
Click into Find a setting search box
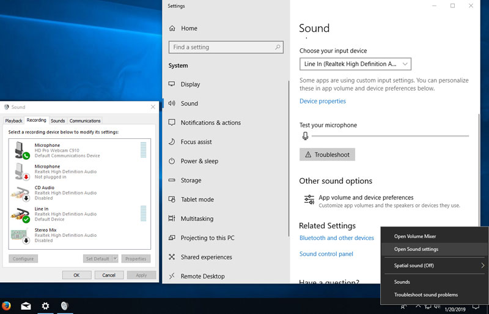pos(226,47)
